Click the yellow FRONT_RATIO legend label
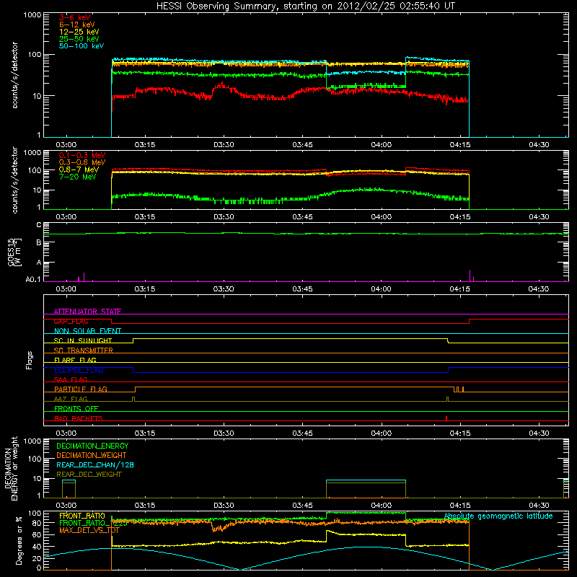 coord(82,516)
